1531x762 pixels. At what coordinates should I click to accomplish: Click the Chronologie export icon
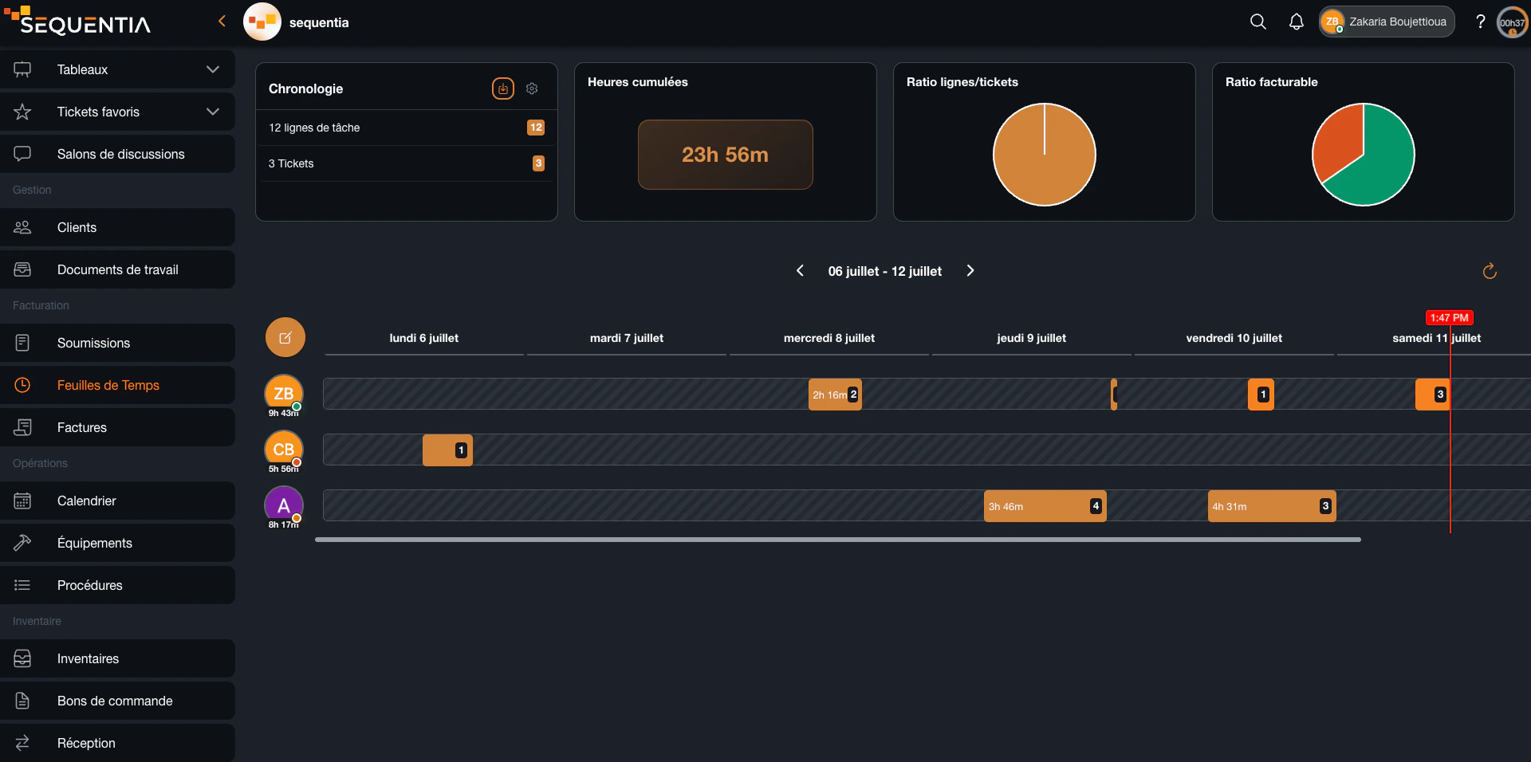(x=503, y=88)
